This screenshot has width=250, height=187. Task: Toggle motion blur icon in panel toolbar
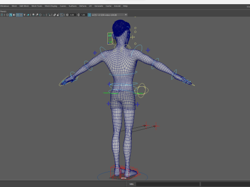point(37,15)
